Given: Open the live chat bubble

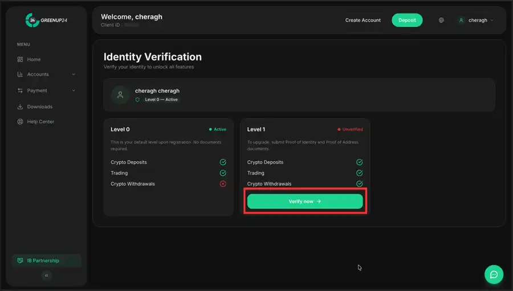Looking at the screenshot, I should pos(494,274).
